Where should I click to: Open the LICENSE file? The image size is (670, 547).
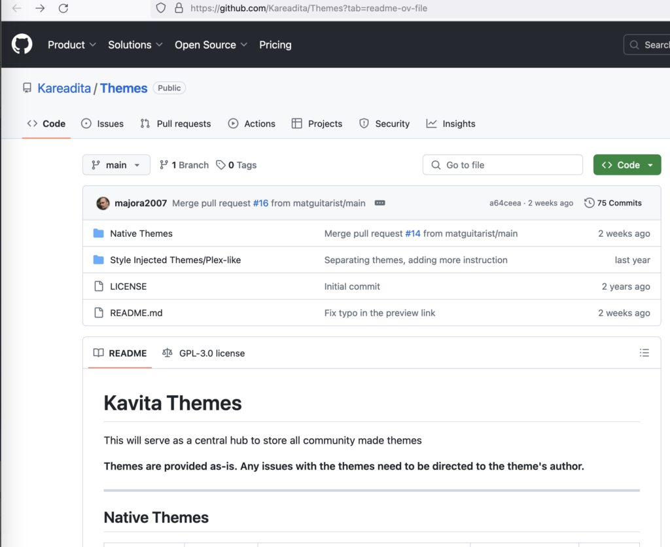pyautogui.click(x=128, y=287)
